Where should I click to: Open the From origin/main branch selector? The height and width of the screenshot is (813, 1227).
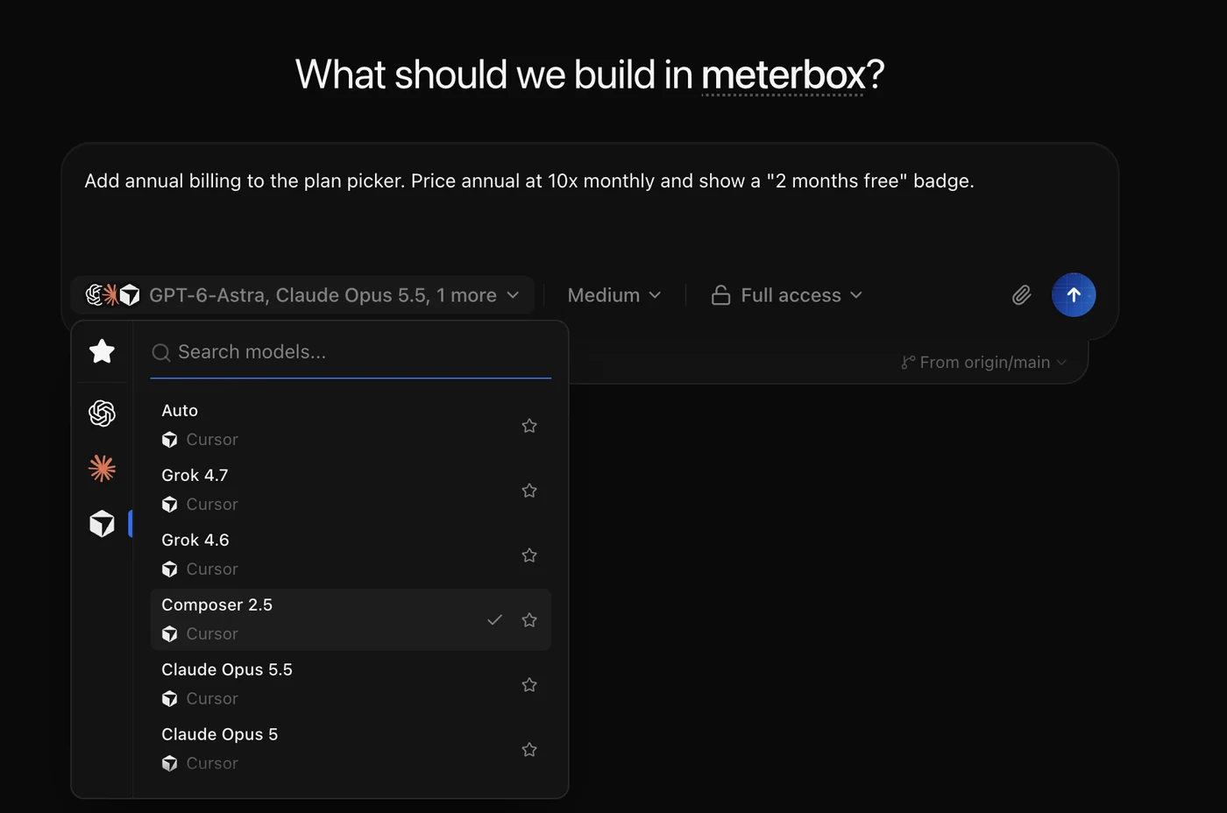pos(983,362)
